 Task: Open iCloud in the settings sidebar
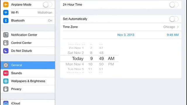pyautogui.click(x=28, y=103)
